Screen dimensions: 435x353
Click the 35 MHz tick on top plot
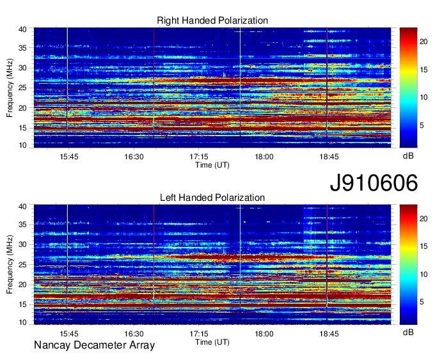pos(23,48)
